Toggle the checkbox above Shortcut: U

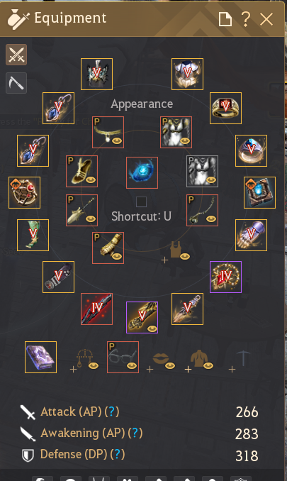141,202
